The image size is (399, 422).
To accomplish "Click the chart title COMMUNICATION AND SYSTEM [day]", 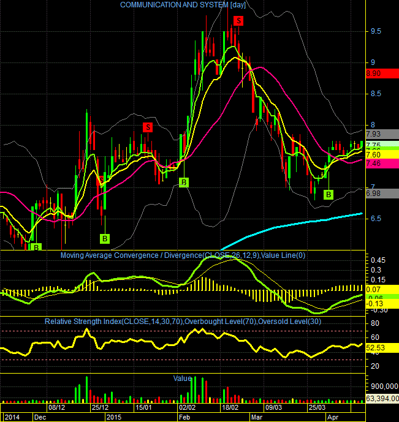I will click(x=183, y=5).
